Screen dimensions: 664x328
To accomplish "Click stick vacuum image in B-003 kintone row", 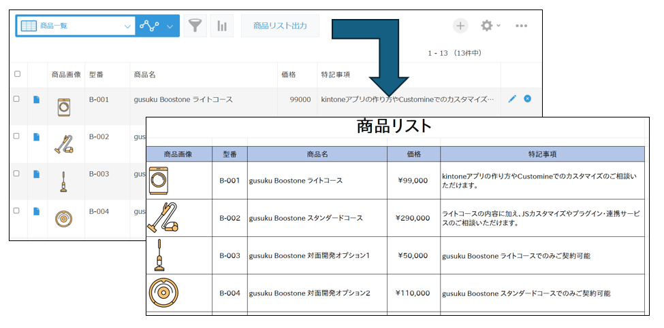I will [63, 181].
